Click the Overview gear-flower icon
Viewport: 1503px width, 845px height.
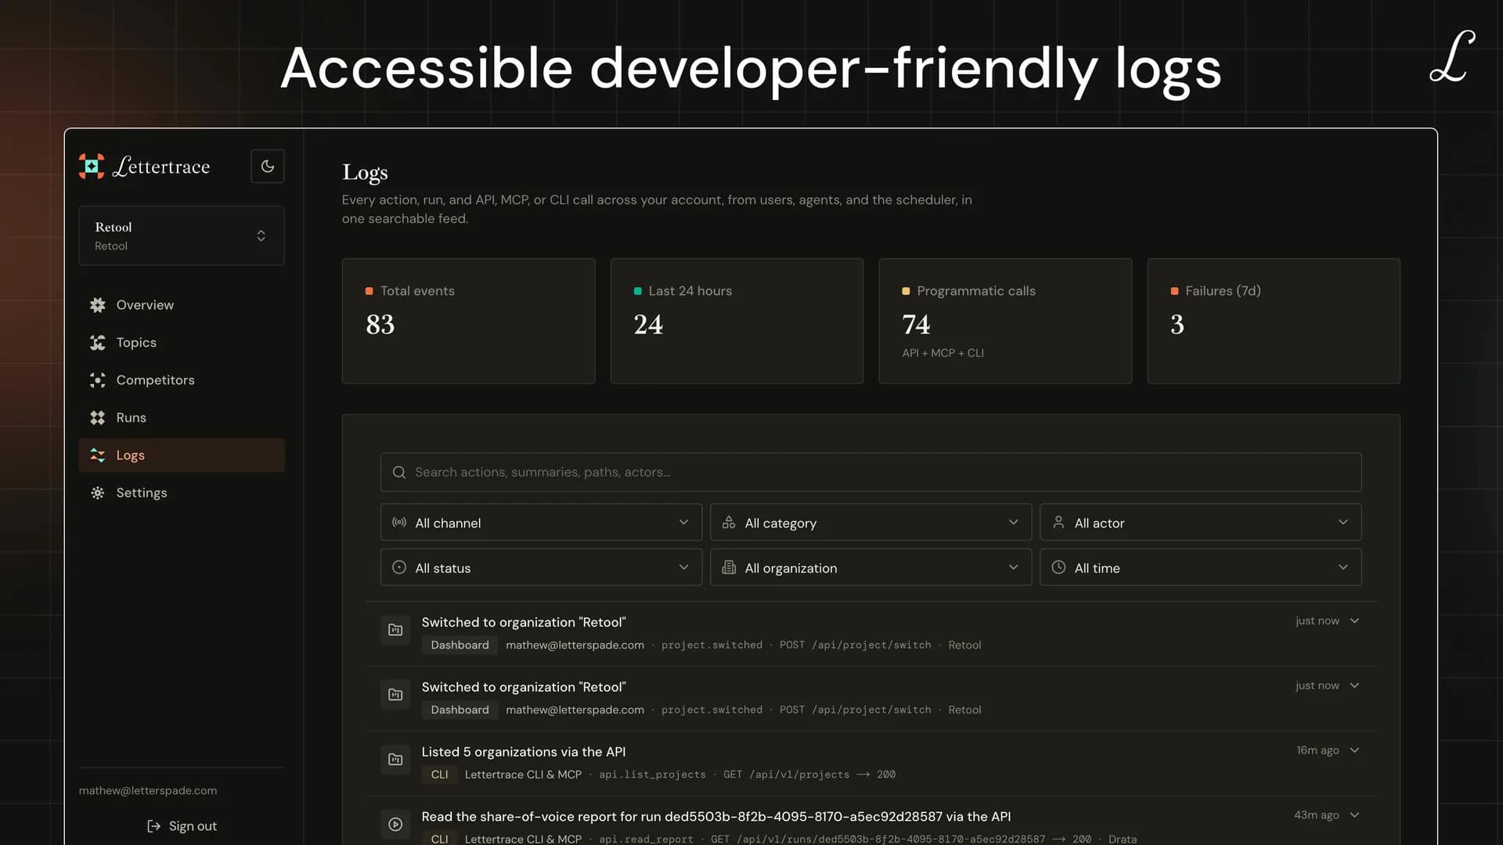97,305
